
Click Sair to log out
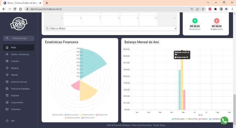(x=13, y=121)
